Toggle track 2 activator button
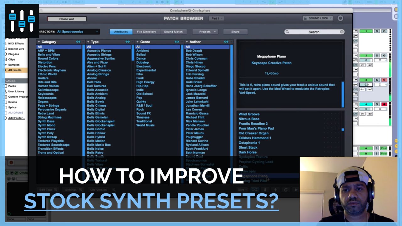Screen dimensions: 402x226 [366, 56]
